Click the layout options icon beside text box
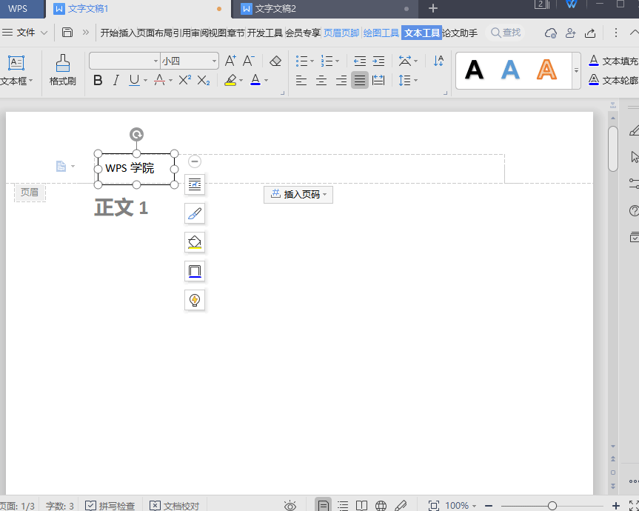This screenshot has height=511, width=639. tap(195, 184)
